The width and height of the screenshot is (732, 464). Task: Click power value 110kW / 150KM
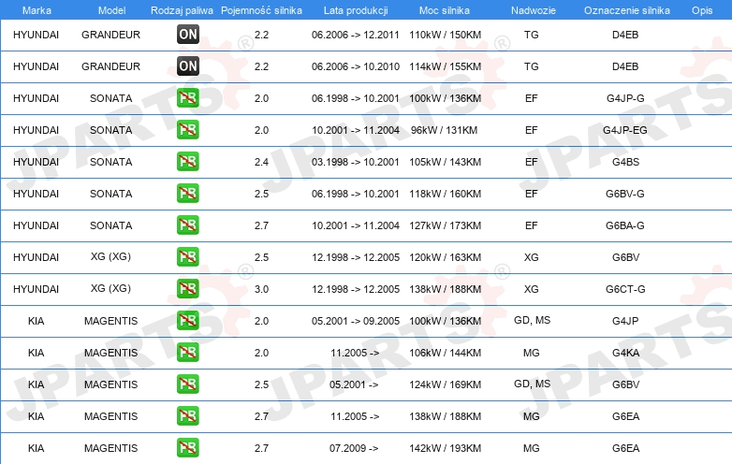(445, 35)
